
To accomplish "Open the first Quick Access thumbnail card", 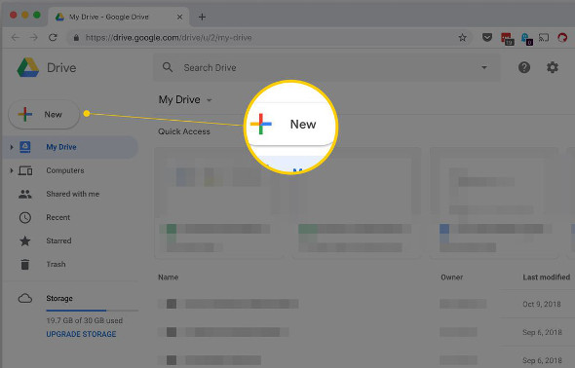I will [x=219, y=202].
